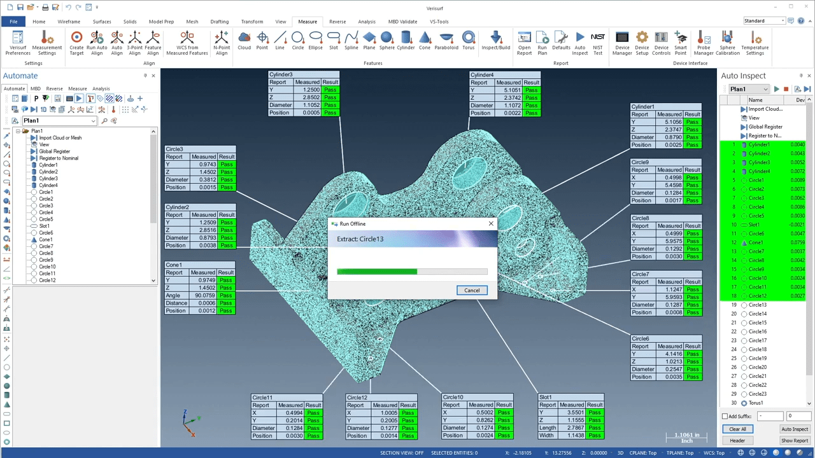Viewport: 815px width, 458px height.
Task: Click the Create Target tool
Action: pos(76,43)
